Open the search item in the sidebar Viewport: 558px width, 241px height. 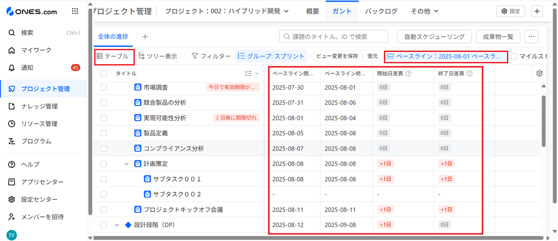(x=44, y=33)
